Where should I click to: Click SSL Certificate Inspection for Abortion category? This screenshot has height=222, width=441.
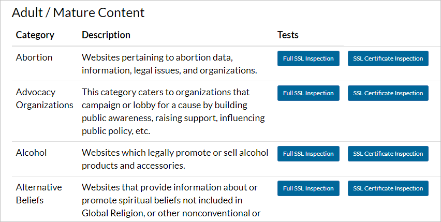(388, 58)
